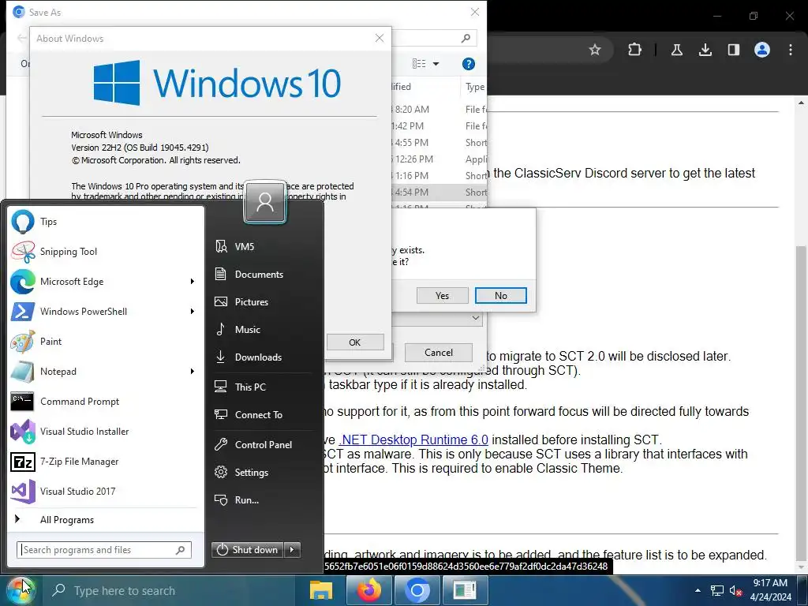The image size is (808, 606).
Task: Show hidden tray icons
Action: pyautogui.click(x=698, y=590)
